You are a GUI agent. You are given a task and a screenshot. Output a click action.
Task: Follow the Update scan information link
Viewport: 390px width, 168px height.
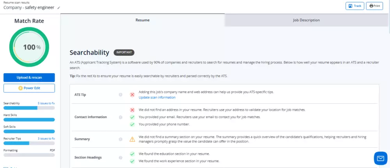(x=157, y=97)
